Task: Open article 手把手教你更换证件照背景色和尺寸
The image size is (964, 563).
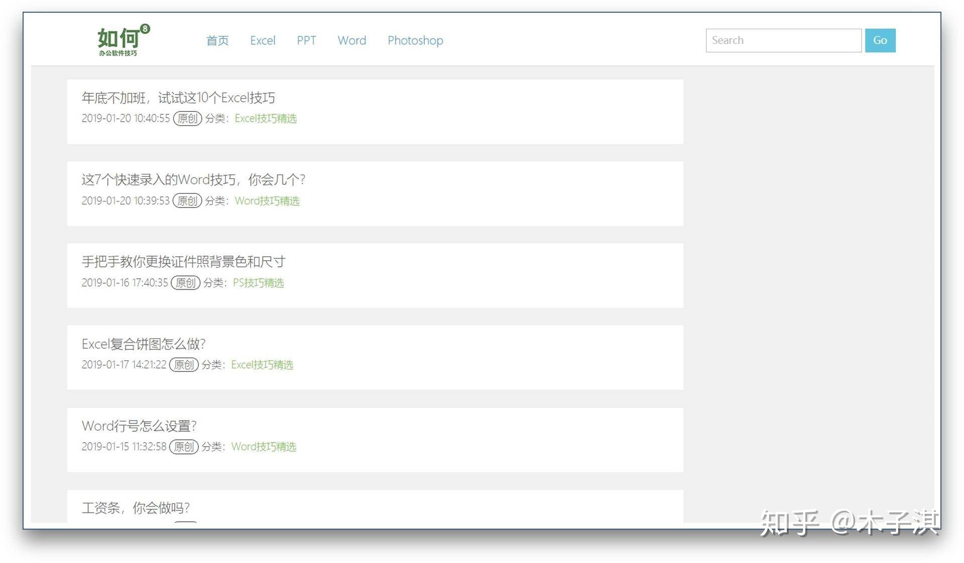Action: 183,262
